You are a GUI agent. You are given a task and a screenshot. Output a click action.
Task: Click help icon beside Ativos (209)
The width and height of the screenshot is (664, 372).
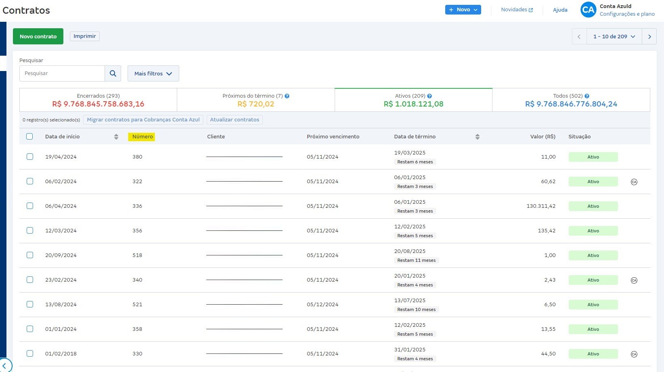point(429,96)
